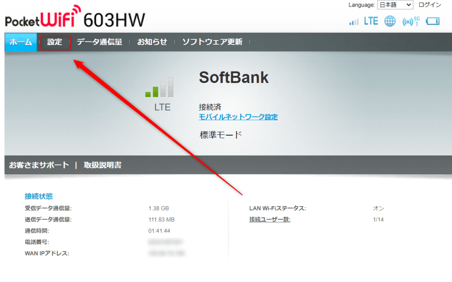Click the connected users value 1/14
The width and height of the screenshot is (452, 282).
pos(378,220)
